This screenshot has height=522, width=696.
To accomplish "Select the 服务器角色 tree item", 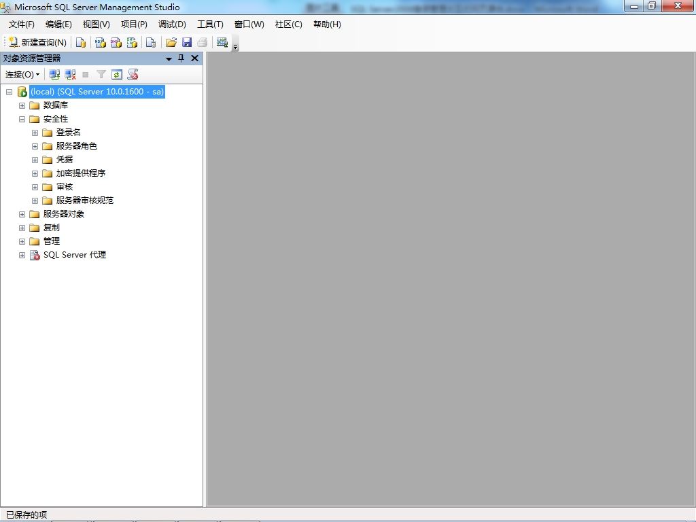I will 76,146.
